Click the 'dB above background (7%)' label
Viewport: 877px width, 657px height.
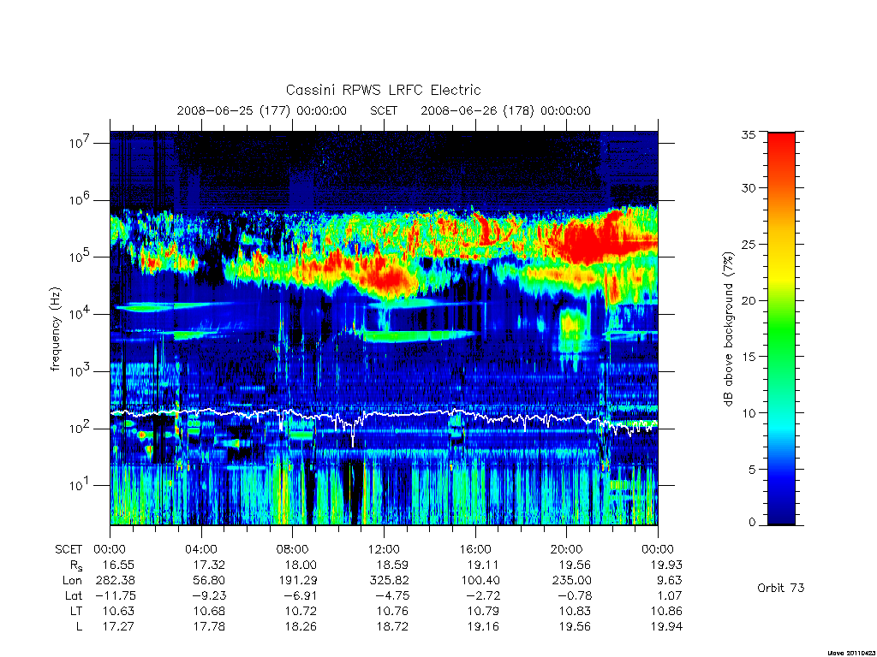(x=728, y=329)
